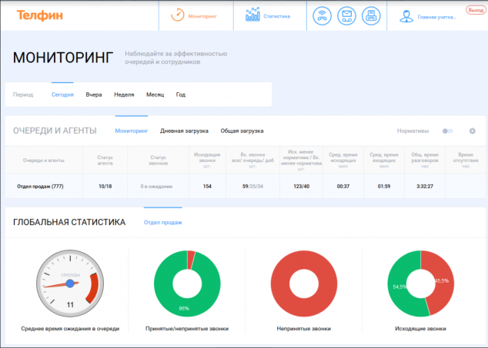Select the Сегодня period tab

[62, 94]
